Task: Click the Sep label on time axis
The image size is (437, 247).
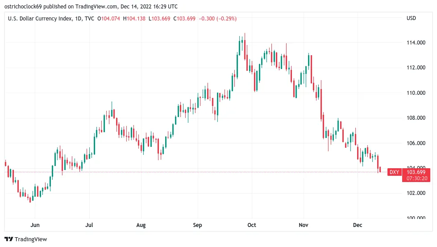Action: 197,225
